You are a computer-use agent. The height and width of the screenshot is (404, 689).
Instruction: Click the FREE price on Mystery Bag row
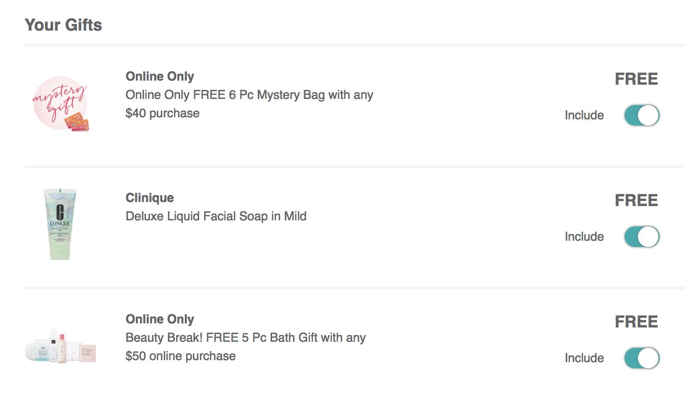(x=636, y=79)
